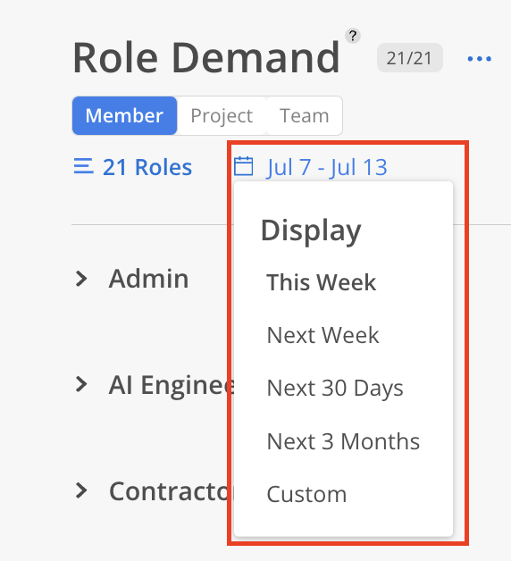The width and height of the screenshot is (511, 561).
Task: Click the 21/21 count badge
Action: (410, 58)
